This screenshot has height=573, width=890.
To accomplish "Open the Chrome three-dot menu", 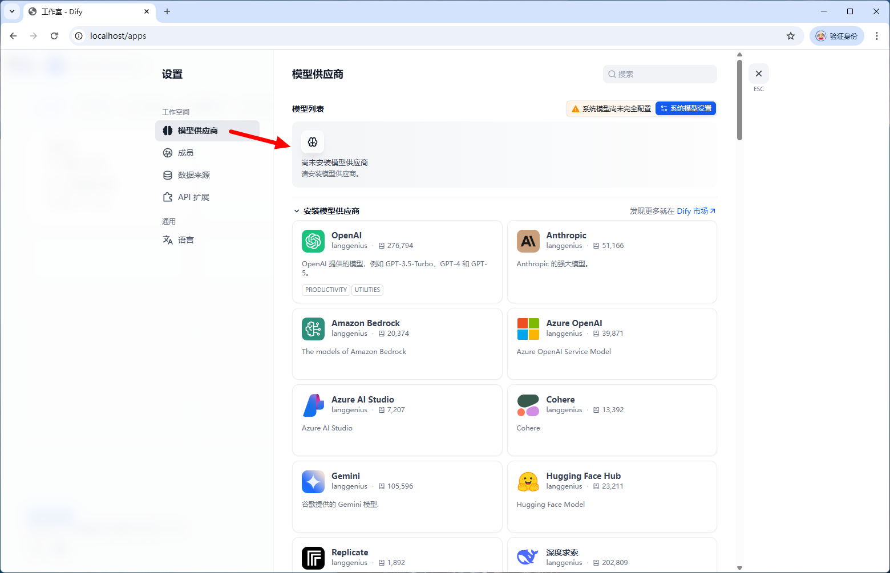I will tap(877, 36).
